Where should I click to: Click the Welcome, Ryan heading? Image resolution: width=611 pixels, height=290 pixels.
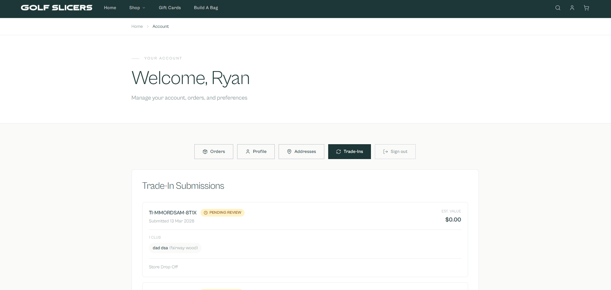pyautogui.click(x=190, y=78)
